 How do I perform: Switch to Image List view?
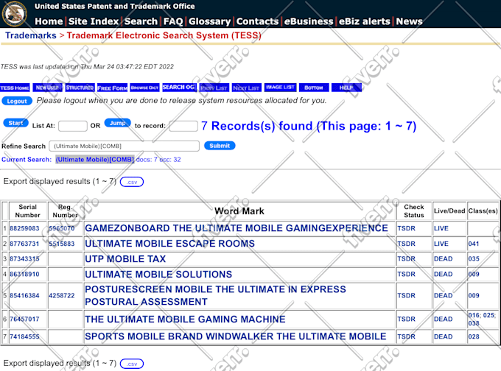pyautogui.click(x=280, y=87)
